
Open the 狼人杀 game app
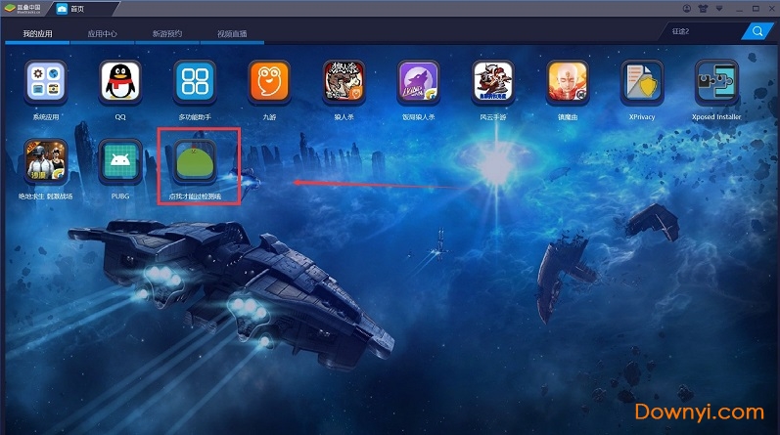pyautogui.click(x=344, y=83)
